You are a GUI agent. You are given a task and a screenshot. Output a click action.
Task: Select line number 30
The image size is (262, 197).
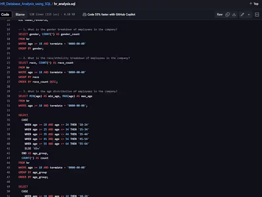(x=9, y=96)
